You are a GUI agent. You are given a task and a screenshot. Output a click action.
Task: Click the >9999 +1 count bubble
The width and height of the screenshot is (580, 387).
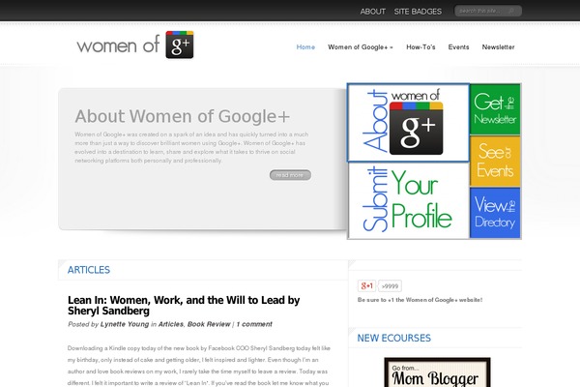pos(390,286)
